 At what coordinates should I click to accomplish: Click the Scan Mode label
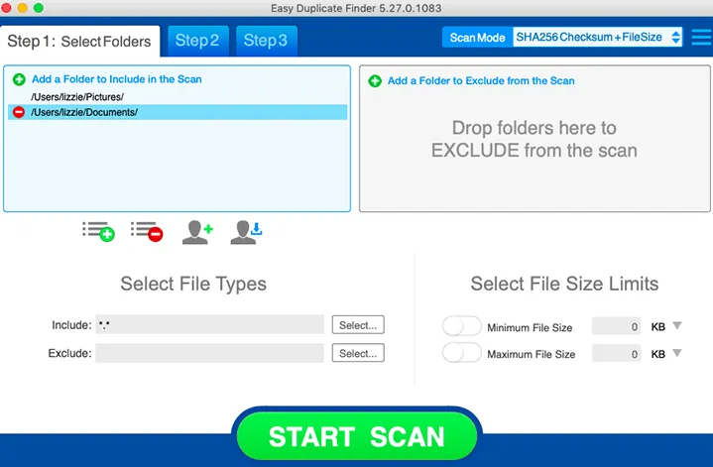[x=477, y=38]
